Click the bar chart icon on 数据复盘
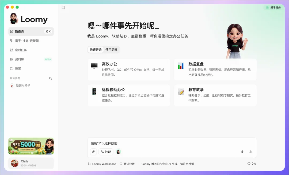Viewport: 289px width, 175px height. [x=181, y=66]
